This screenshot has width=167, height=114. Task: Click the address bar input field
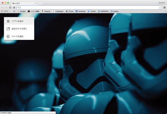click(x=89, y=8)
